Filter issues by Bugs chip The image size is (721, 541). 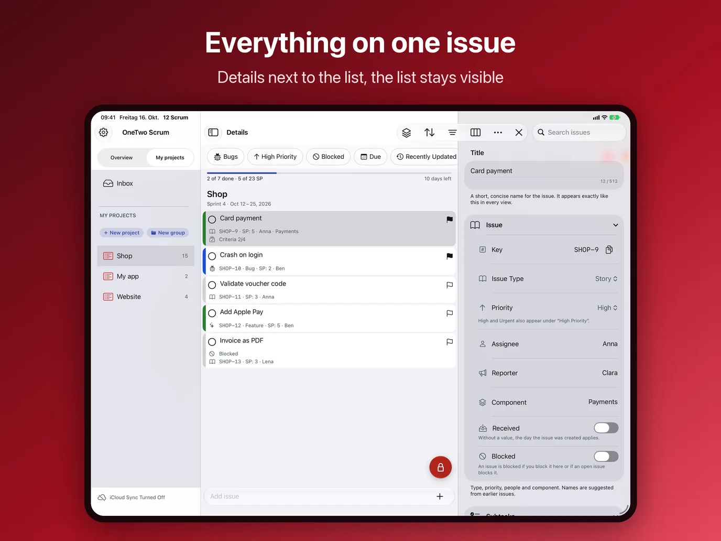226,157
